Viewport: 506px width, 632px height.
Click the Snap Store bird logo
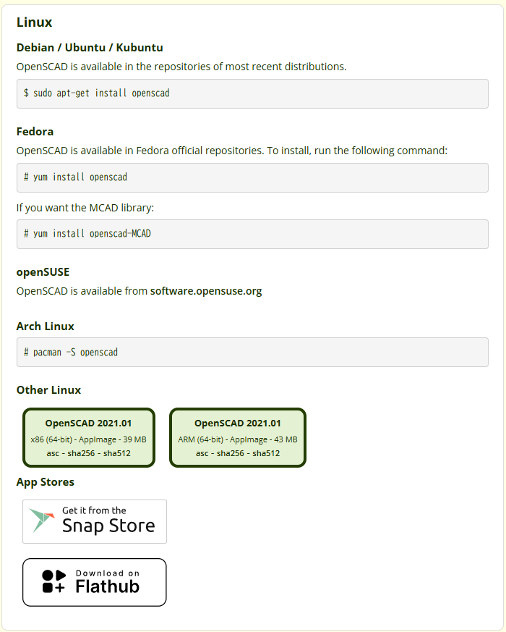pyautogui.click(x=43, y=521)
